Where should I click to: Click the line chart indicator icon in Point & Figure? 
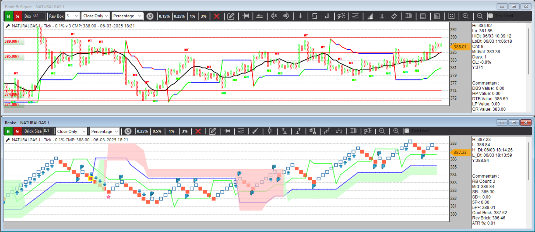pyautogui.click(x=355, y=16)
